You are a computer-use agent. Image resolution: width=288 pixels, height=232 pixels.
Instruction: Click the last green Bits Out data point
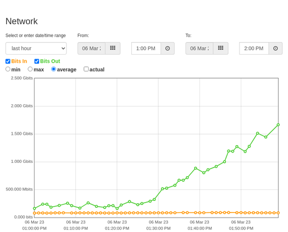[x=278, y=125]
